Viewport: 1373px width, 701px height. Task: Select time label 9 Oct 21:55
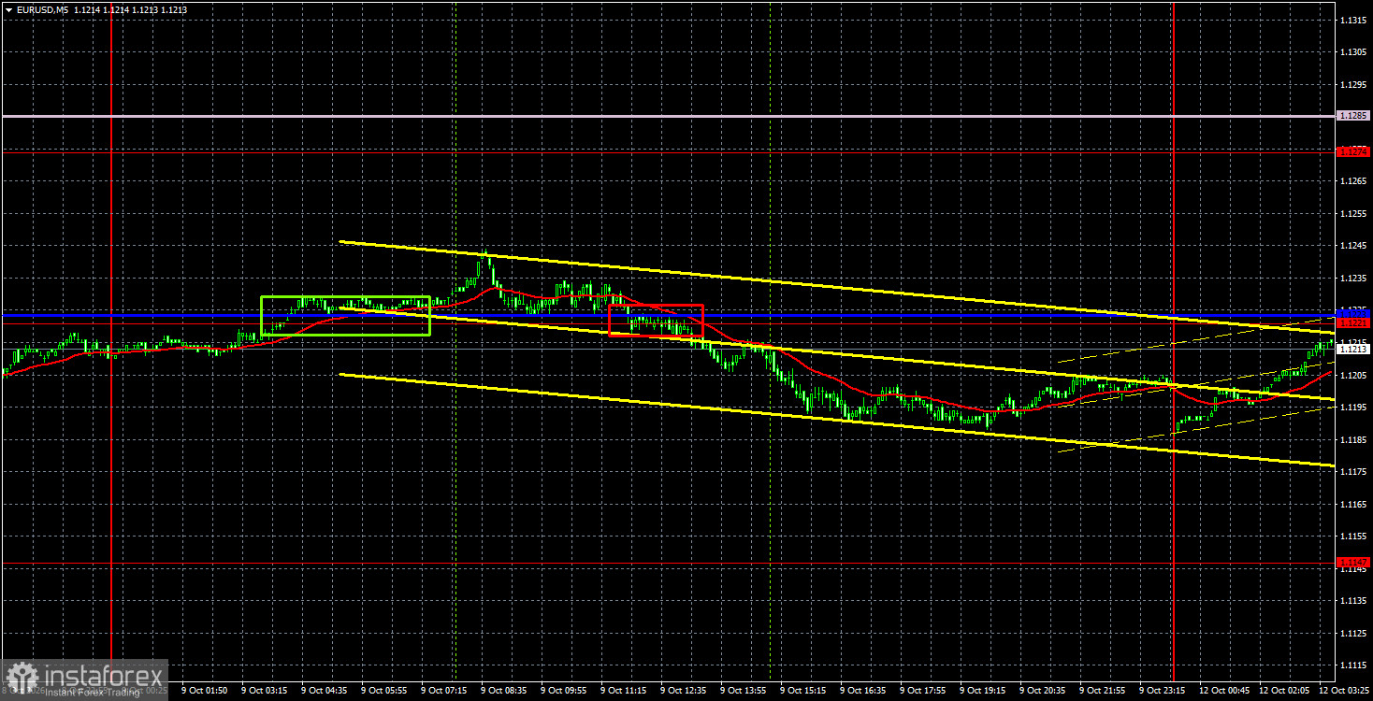1103,691
